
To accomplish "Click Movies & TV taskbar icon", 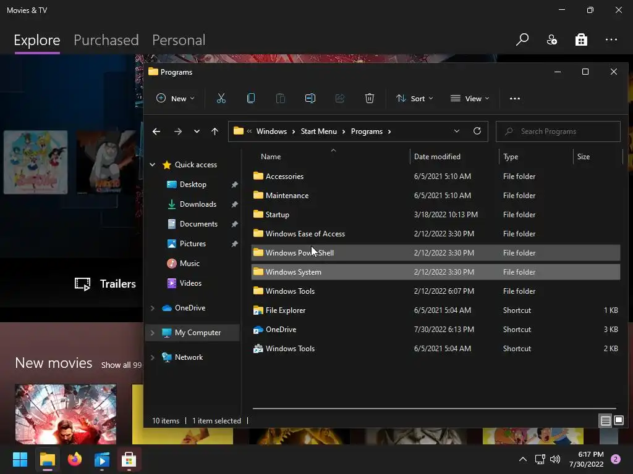I will coord(102,459).
